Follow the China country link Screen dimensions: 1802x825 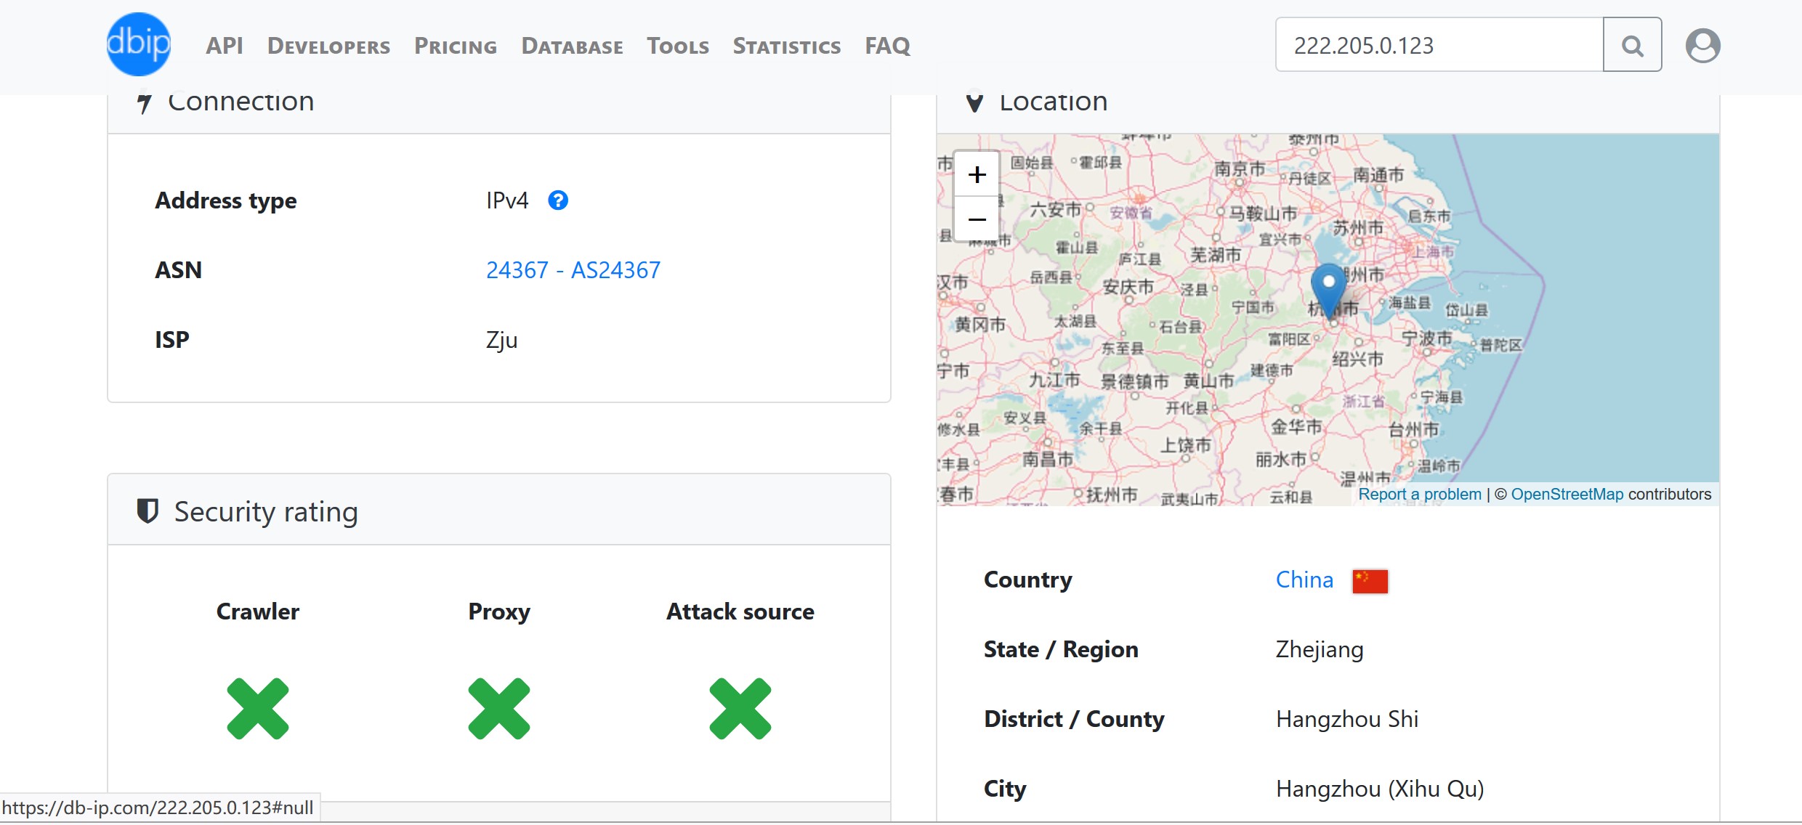click(1304, 580)
